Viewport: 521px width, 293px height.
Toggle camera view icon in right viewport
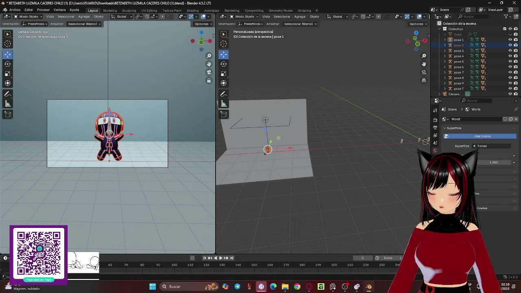tap(424, 72)
